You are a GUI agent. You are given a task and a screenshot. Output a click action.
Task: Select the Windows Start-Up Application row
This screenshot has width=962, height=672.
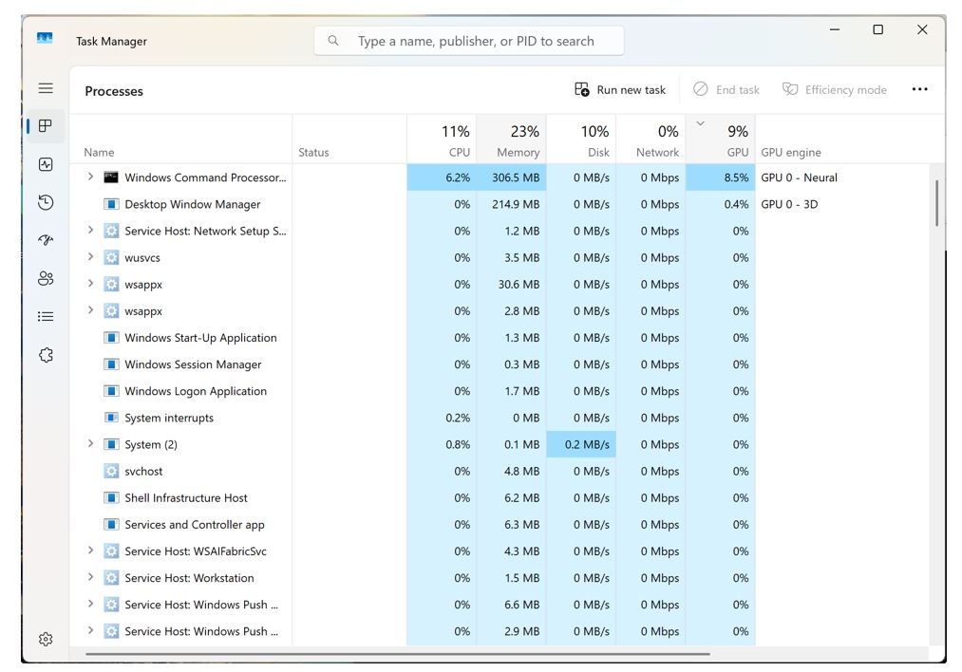pyautogui.click(x=412, y=337)
